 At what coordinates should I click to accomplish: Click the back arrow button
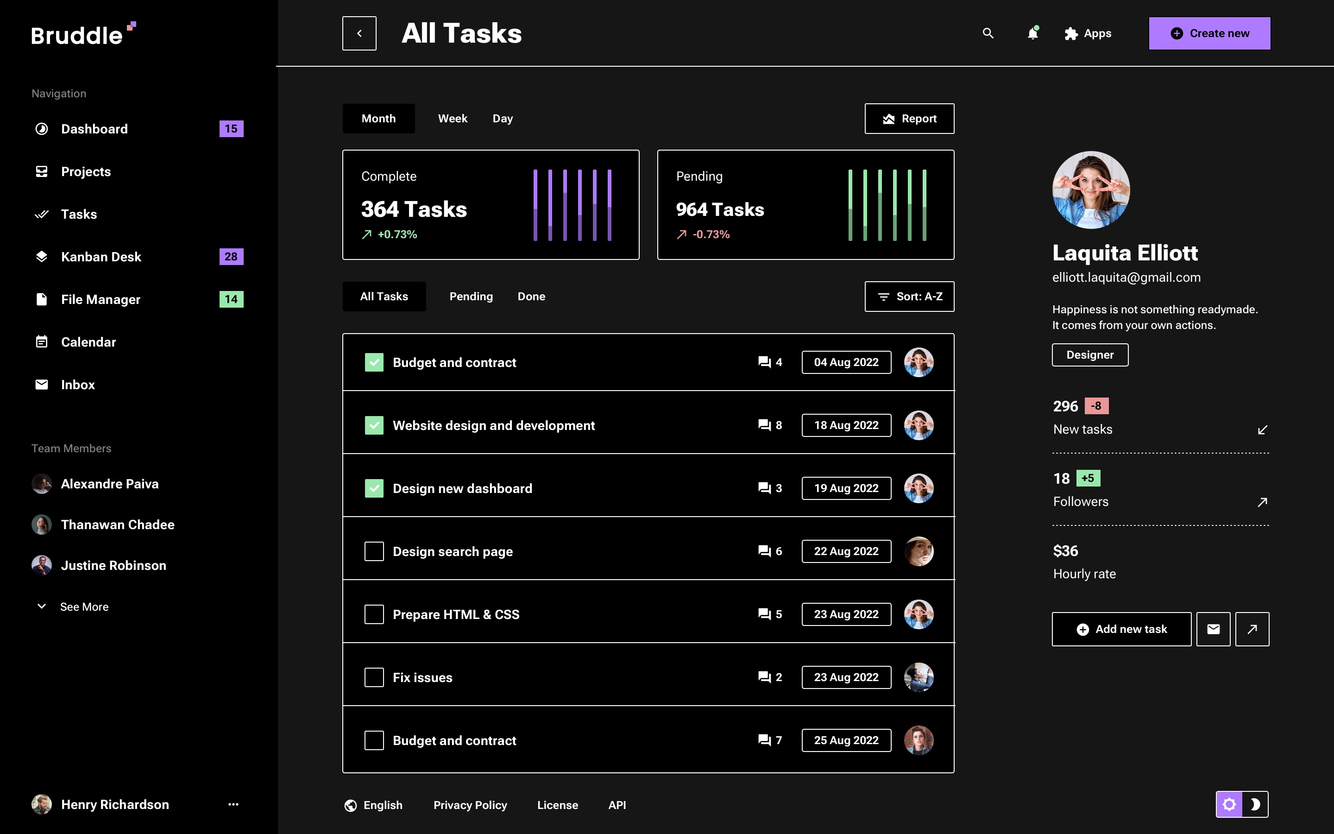coord(359,33)
